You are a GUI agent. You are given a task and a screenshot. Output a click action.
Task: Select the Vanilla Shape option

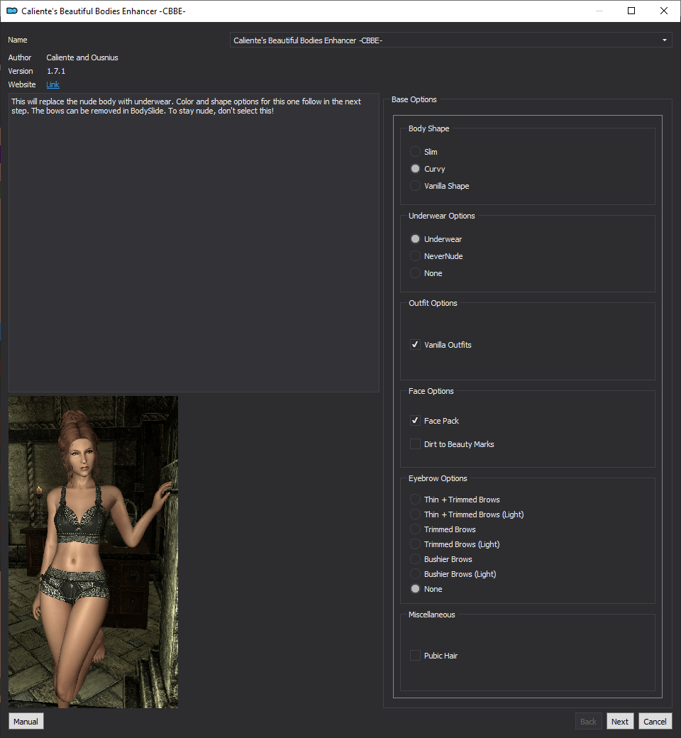[x=440, y=186]
